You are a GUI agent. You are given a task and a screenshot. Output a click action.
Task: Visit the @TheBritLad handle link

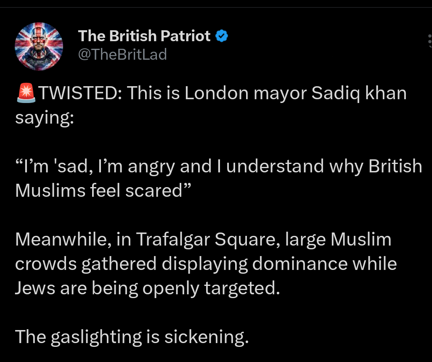coord(122,54)
